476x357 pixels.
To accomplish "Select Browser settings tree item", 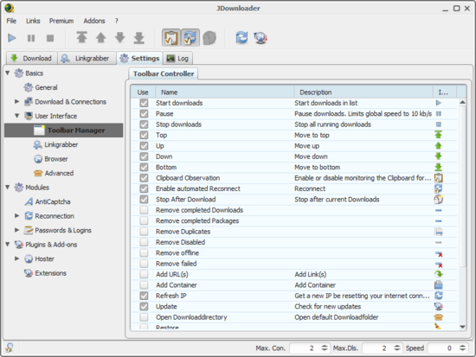I will (56, 159).
